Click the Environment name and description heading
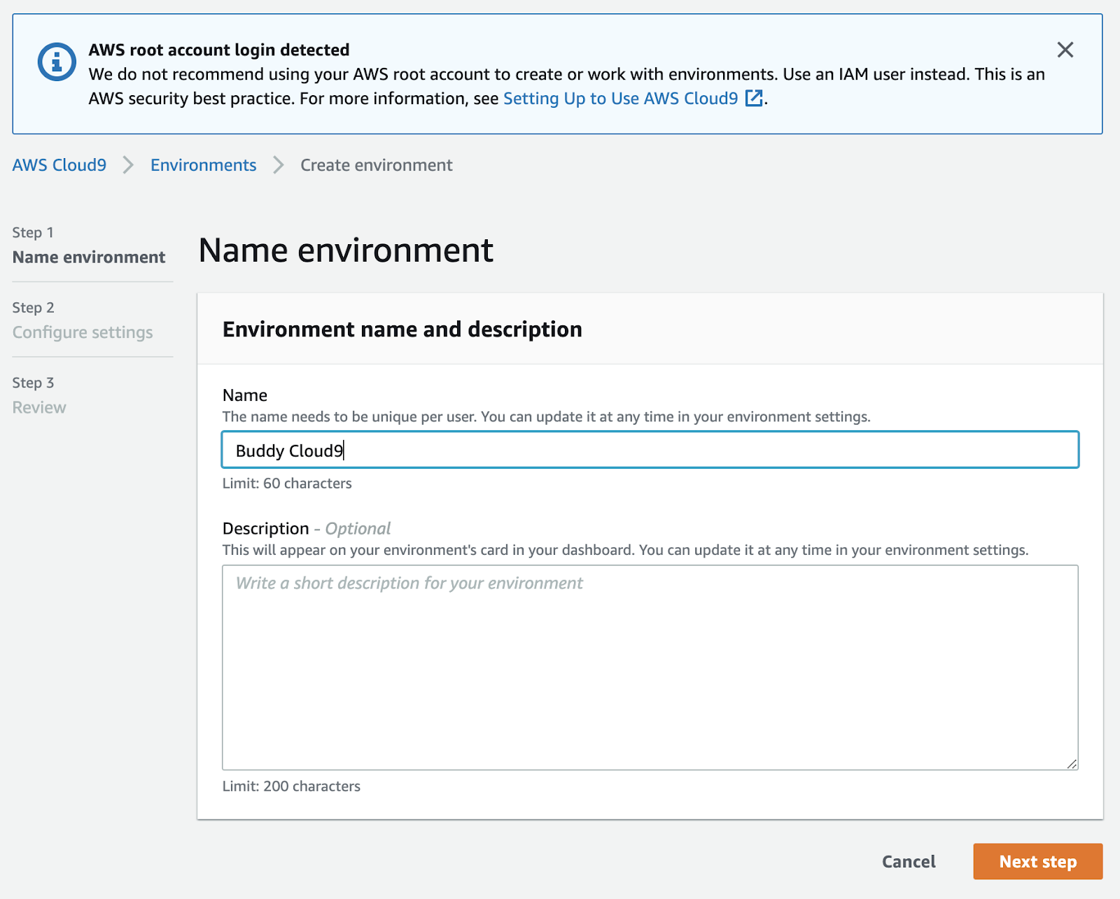 pyautogui.click(x=402, y=330)
